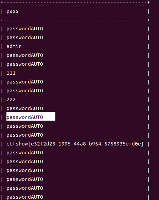Click the ctfshow flag text row
Image resolution: width=159 pixels, height=200 pixels.
(x=75, y=144)
